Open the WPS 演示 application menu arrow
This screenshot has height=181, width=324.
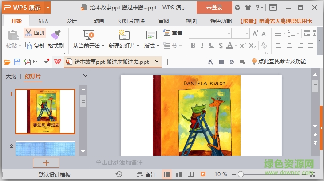48,8
